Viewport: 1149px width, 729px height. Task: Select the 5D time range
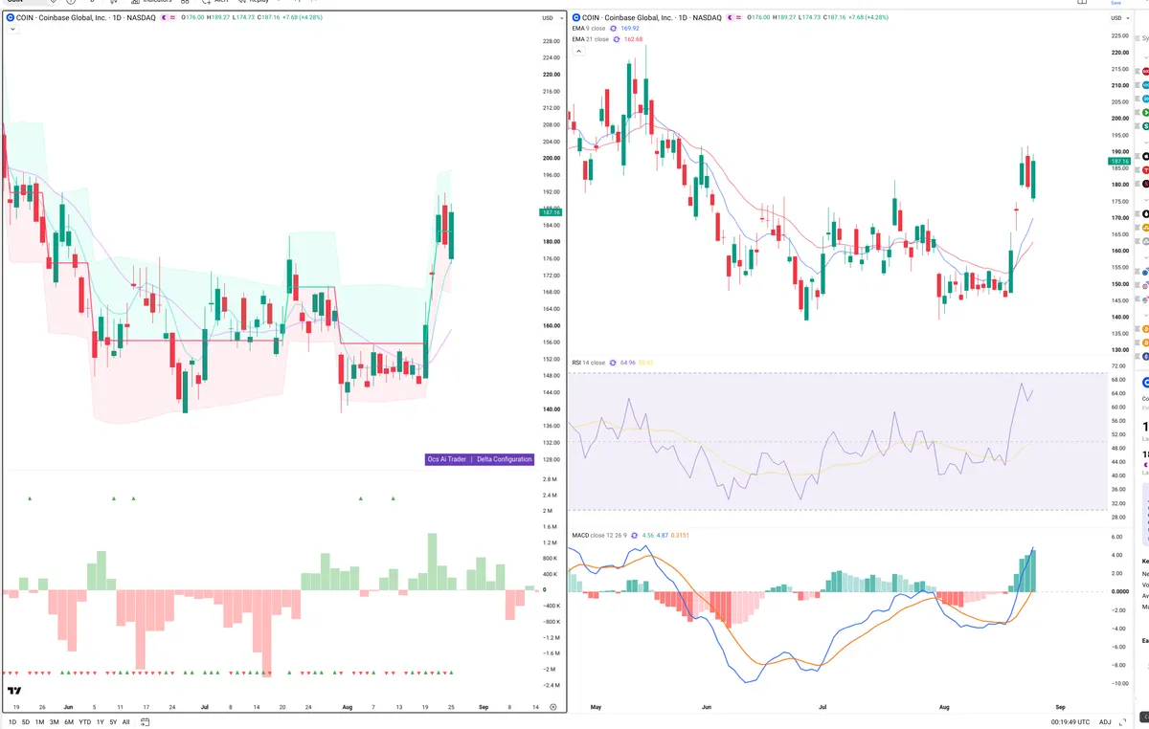click(26, 721)
